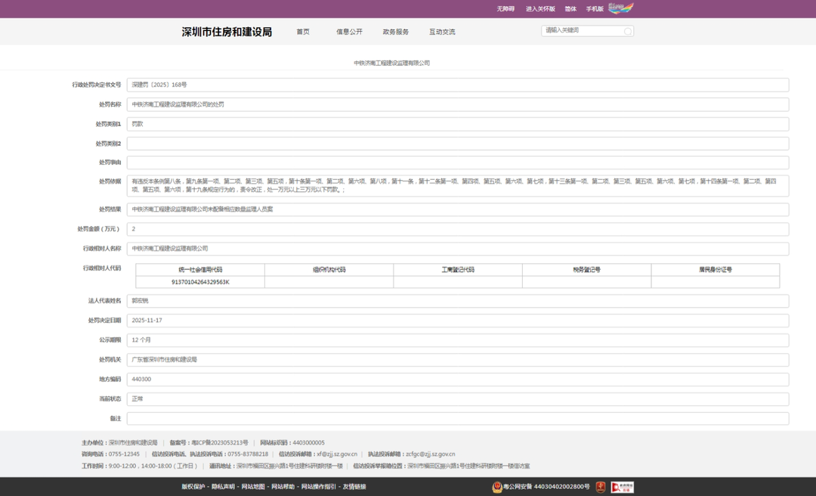This screenshot has height=496, width=816.
Task: Click the 深圳市住房和建设局 site title
Action: pos(227,32)
